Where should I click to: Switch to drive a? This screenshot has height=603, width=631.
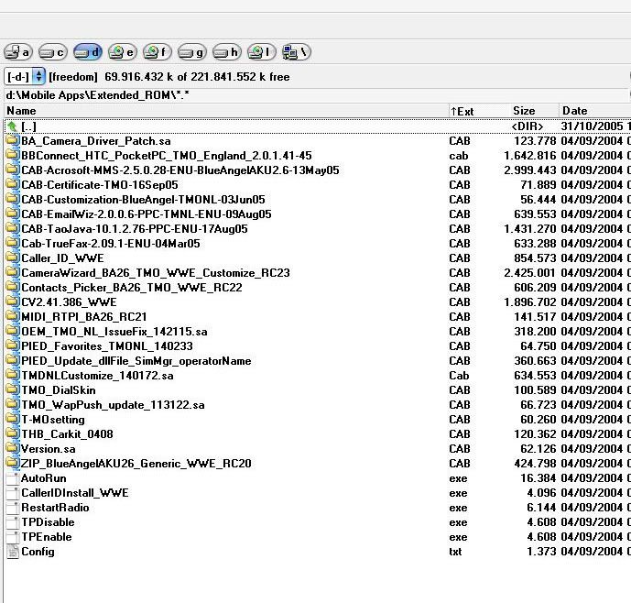(x=17, y=52)
